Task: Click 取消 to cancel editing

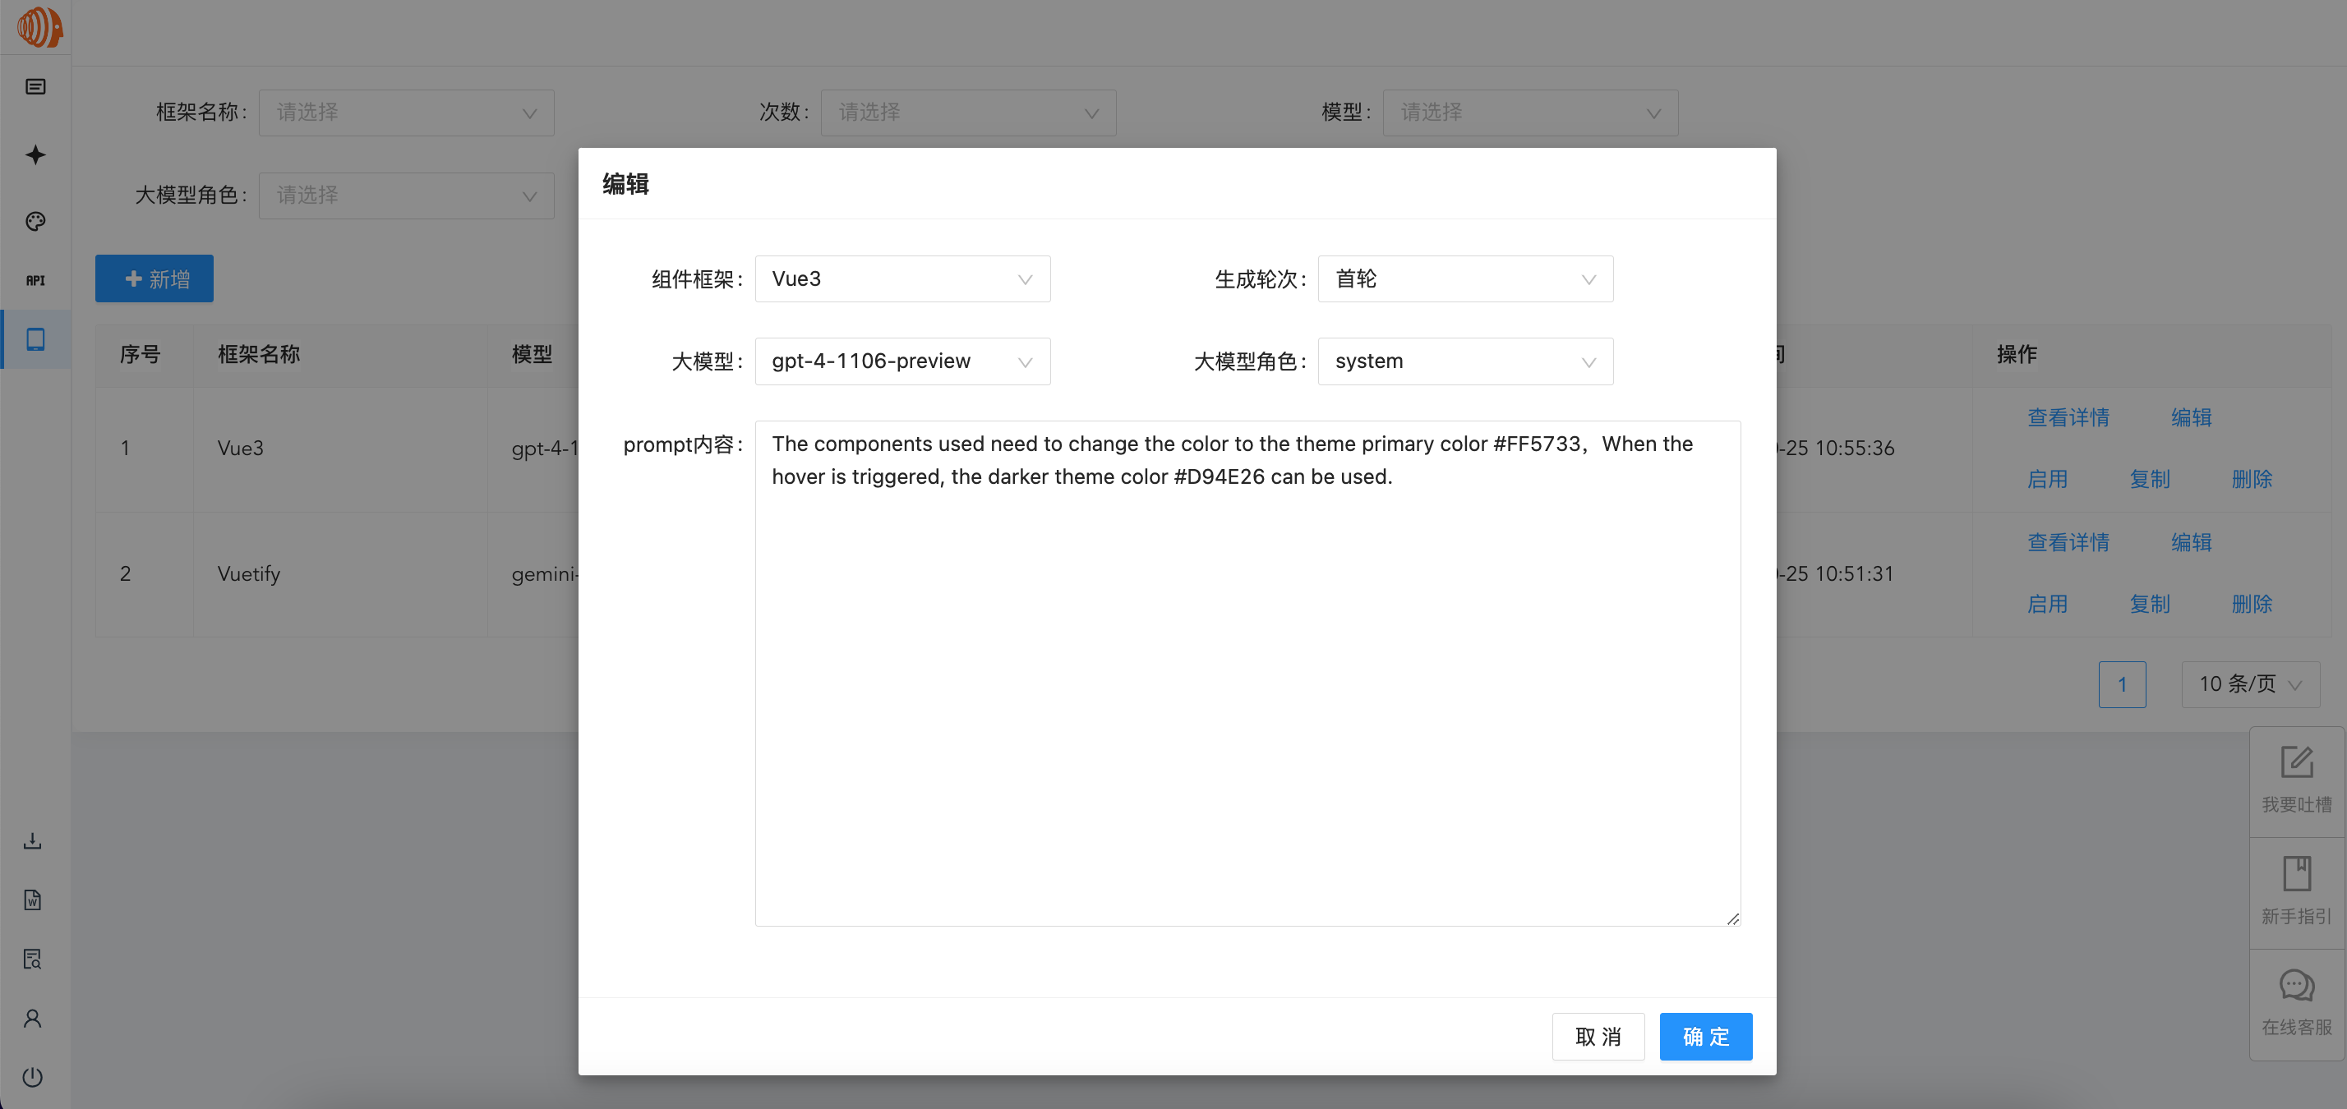Action: tap(1598, 1036)
